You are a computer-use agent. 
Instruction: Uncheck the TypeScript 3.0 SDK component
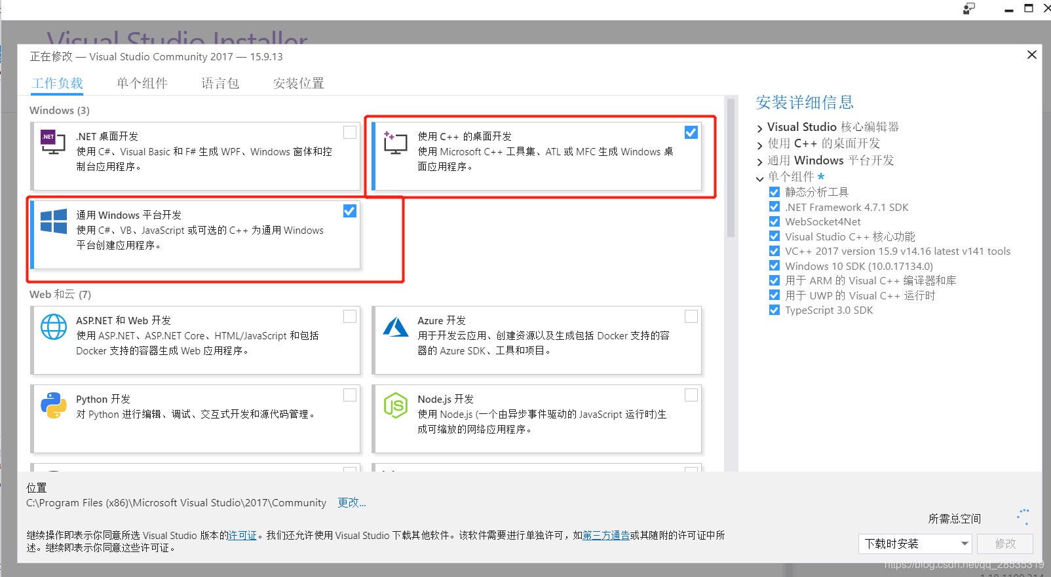pyautogui.click(x=774, y=310)
